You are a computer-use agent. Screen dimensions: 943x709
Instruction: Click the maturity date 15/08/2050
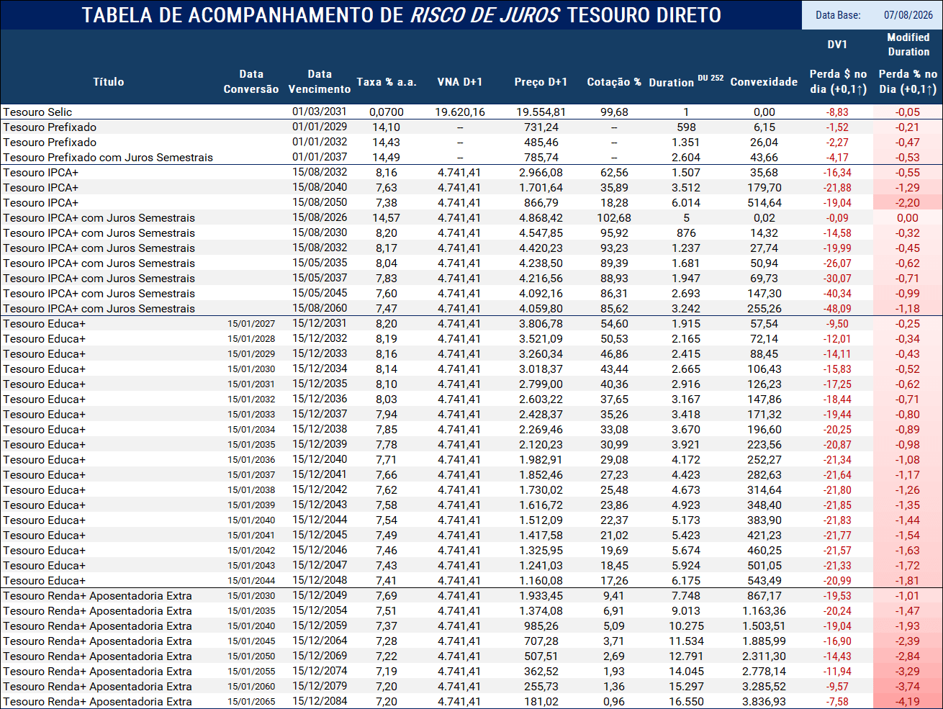pyautogui.click(x=320, y=202)
